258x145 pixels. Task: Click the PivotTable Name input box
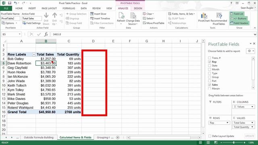(10, 19)
